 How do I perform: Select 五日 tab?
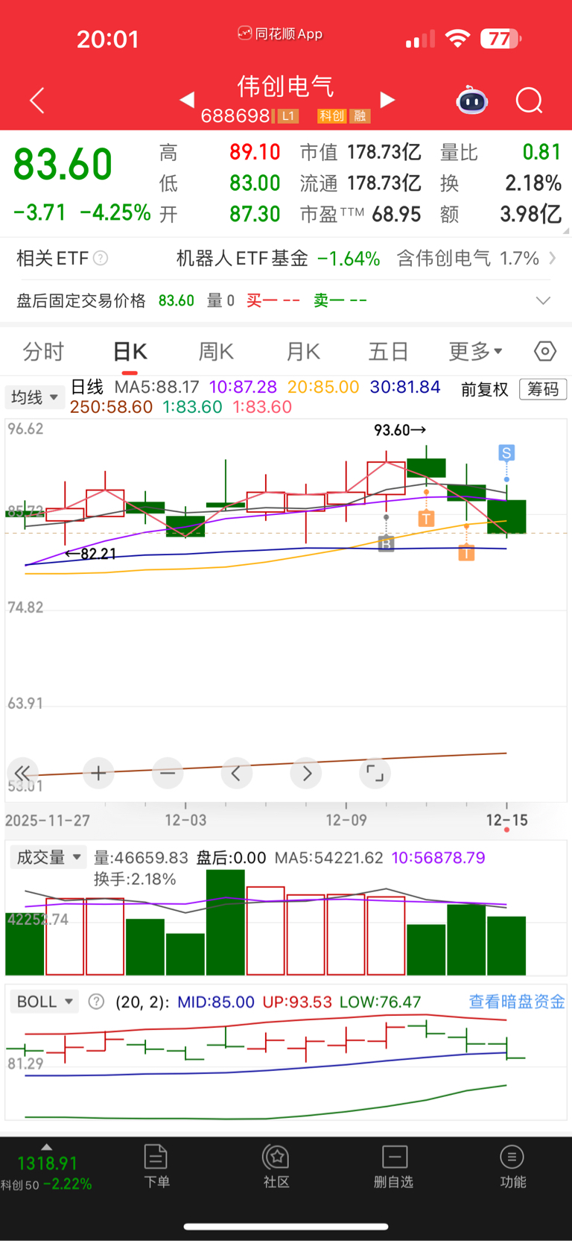pyautogui.click(x=388, y=351)
